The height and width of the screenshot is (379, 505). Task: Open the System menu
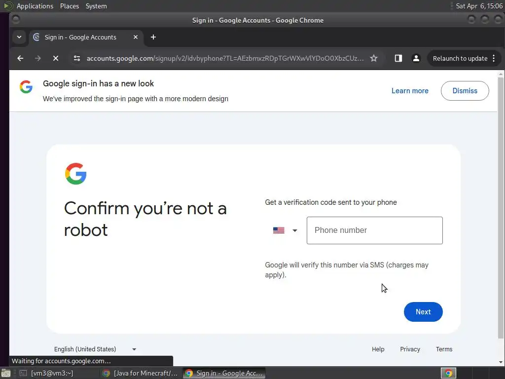coord(96,6)
